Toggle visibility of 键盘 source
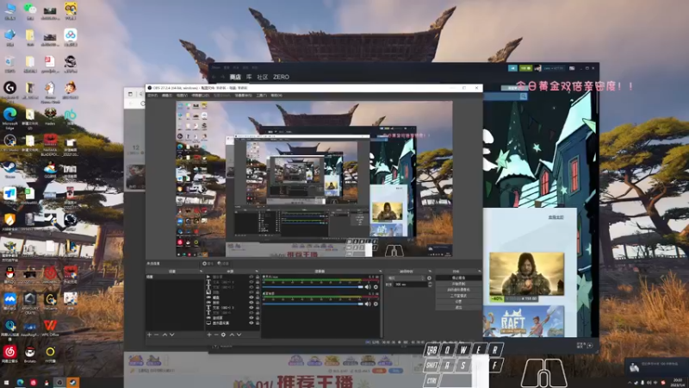Screen dimensions: 689x388 (x=251, y=297)
